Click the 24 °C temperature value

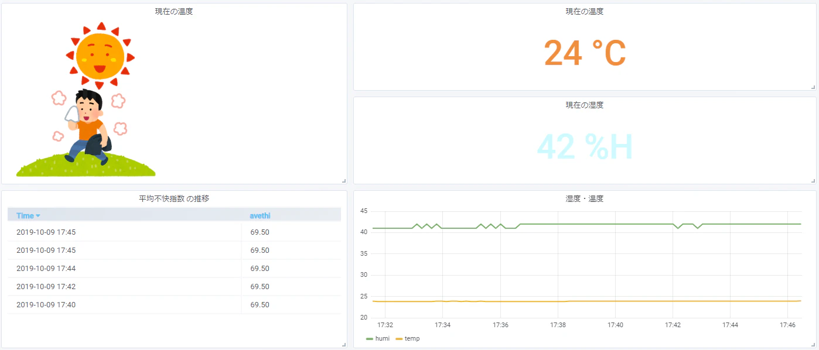click(585, 53)
